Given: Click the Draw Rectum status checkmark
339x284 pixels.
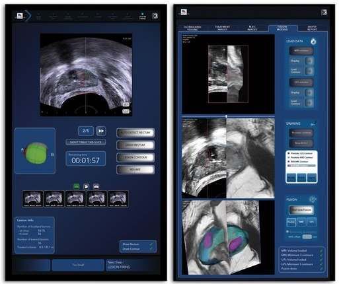Looking at the screenshot, I should point(151,244).
